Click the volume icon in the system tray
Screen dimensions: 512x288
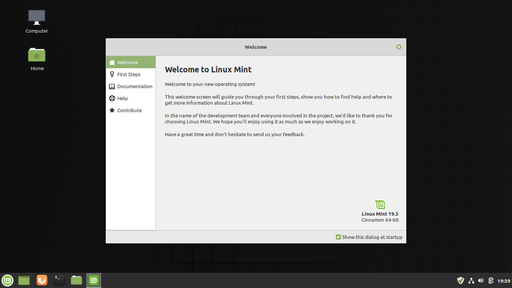click(481, 280)
